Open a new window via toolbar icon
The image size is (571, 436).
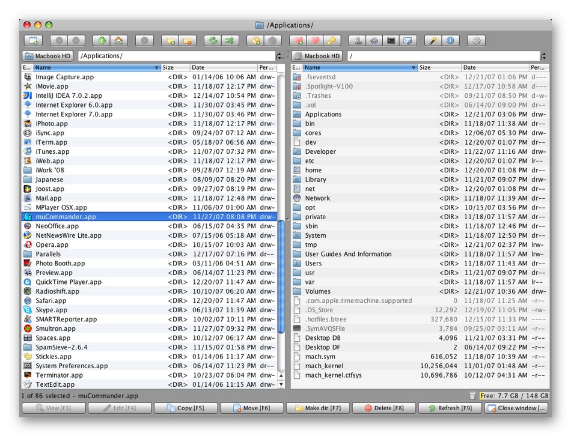click(33, 40)
